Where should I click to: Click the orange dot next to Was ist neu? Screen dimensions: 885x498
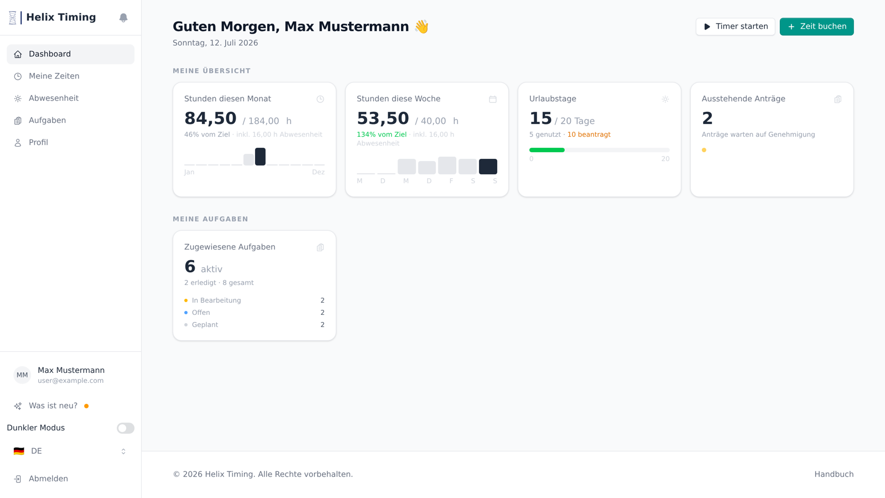[x=86, y=406]
